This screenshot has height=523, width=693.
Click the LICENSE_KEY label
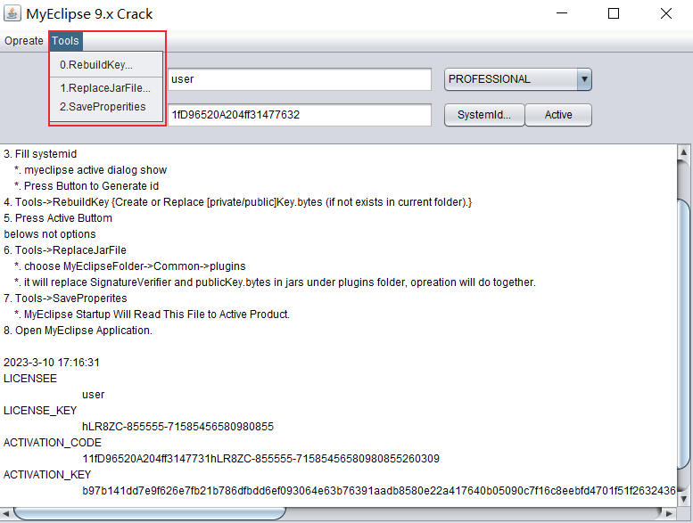point(40,411)
